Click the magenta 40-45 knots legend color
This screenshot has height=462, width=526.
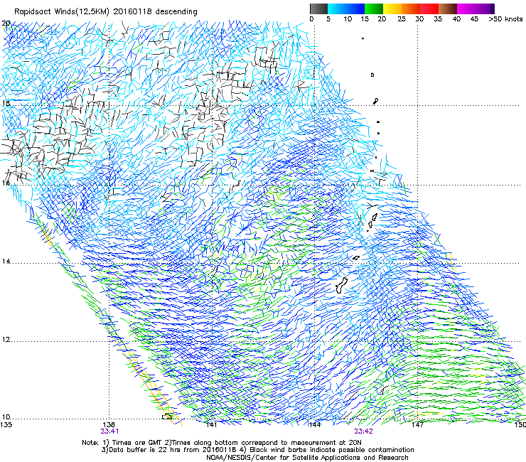click(x=466, y=9)
